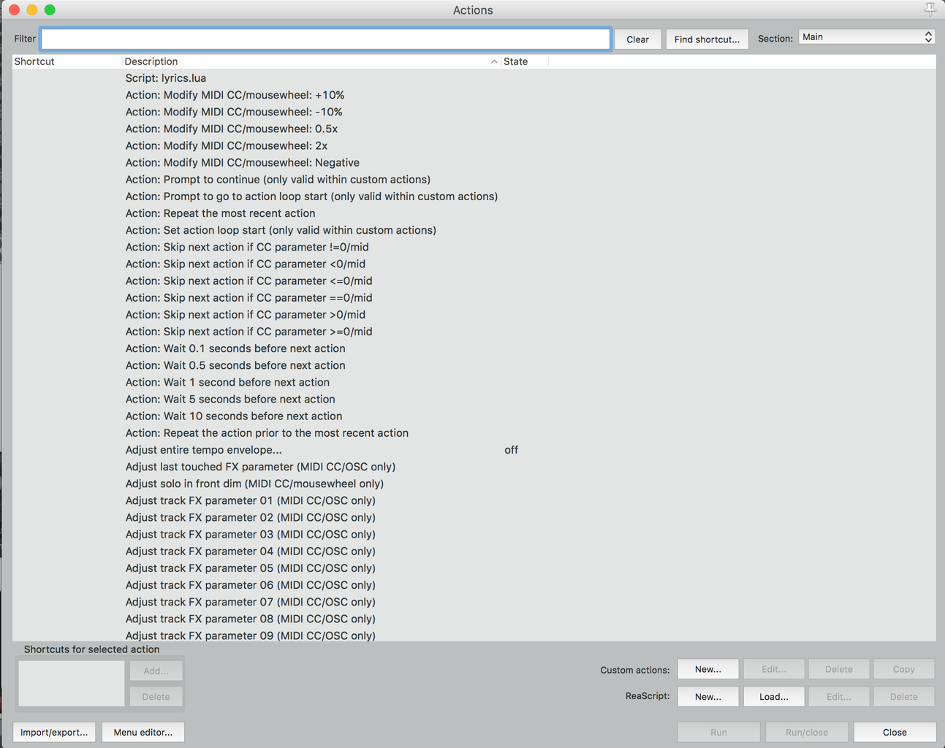Screen dimensions: 945x748
Task: Select 'Repeat the action prior to most recent'
Action: point(474,432)
